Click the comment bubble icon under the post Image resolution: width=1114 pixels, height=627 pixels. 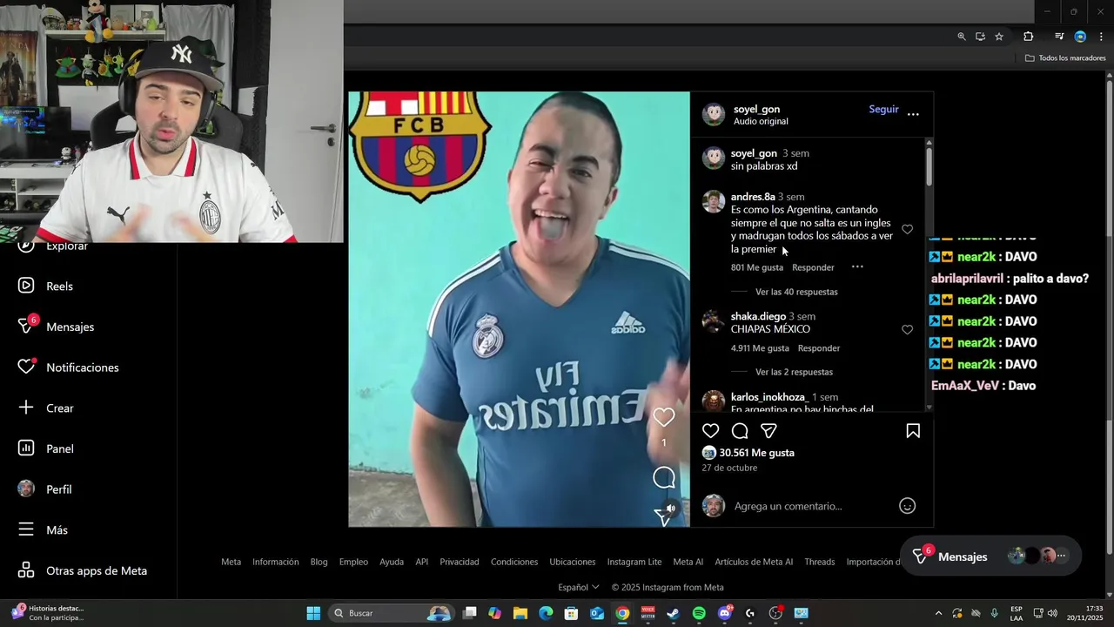tap(740, 430)
